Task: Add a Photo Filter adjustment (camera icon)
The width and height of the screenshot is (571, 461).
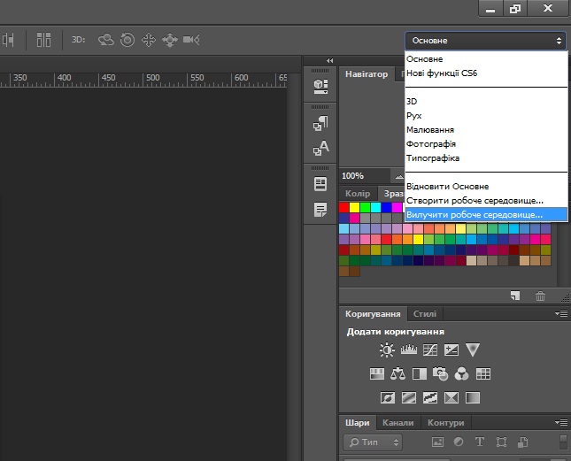Action: click(440, 373)
